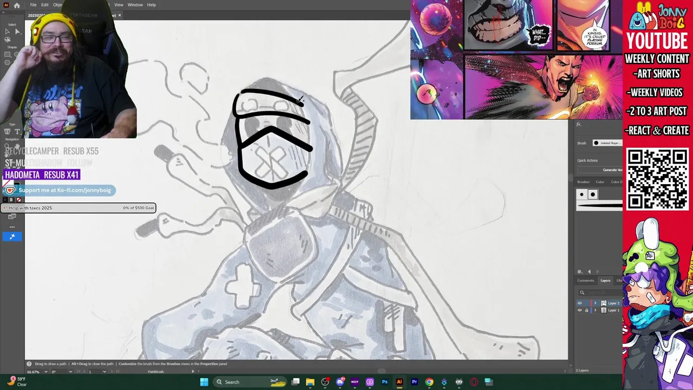Open the Brush definition dropdown in Properties

(607, 143)
